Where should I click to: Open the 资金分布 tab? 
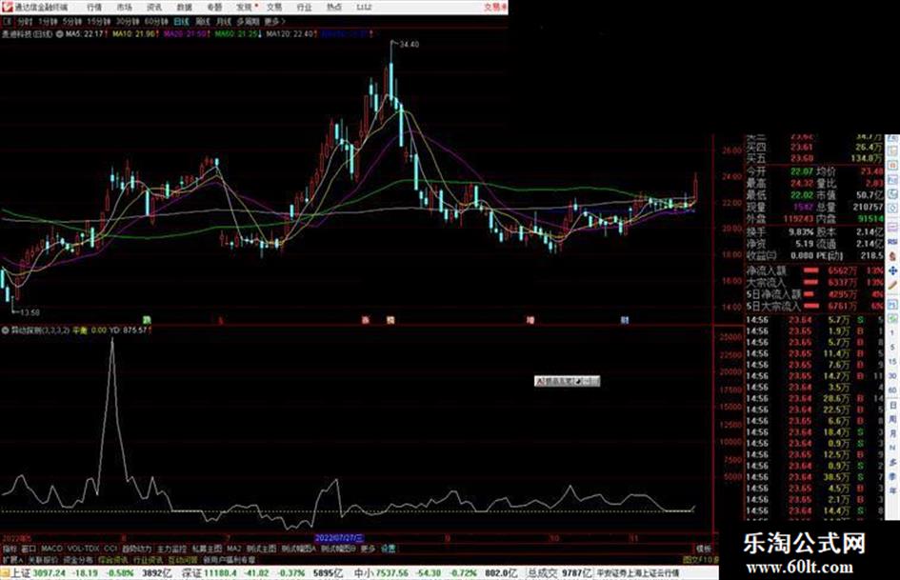78,559
